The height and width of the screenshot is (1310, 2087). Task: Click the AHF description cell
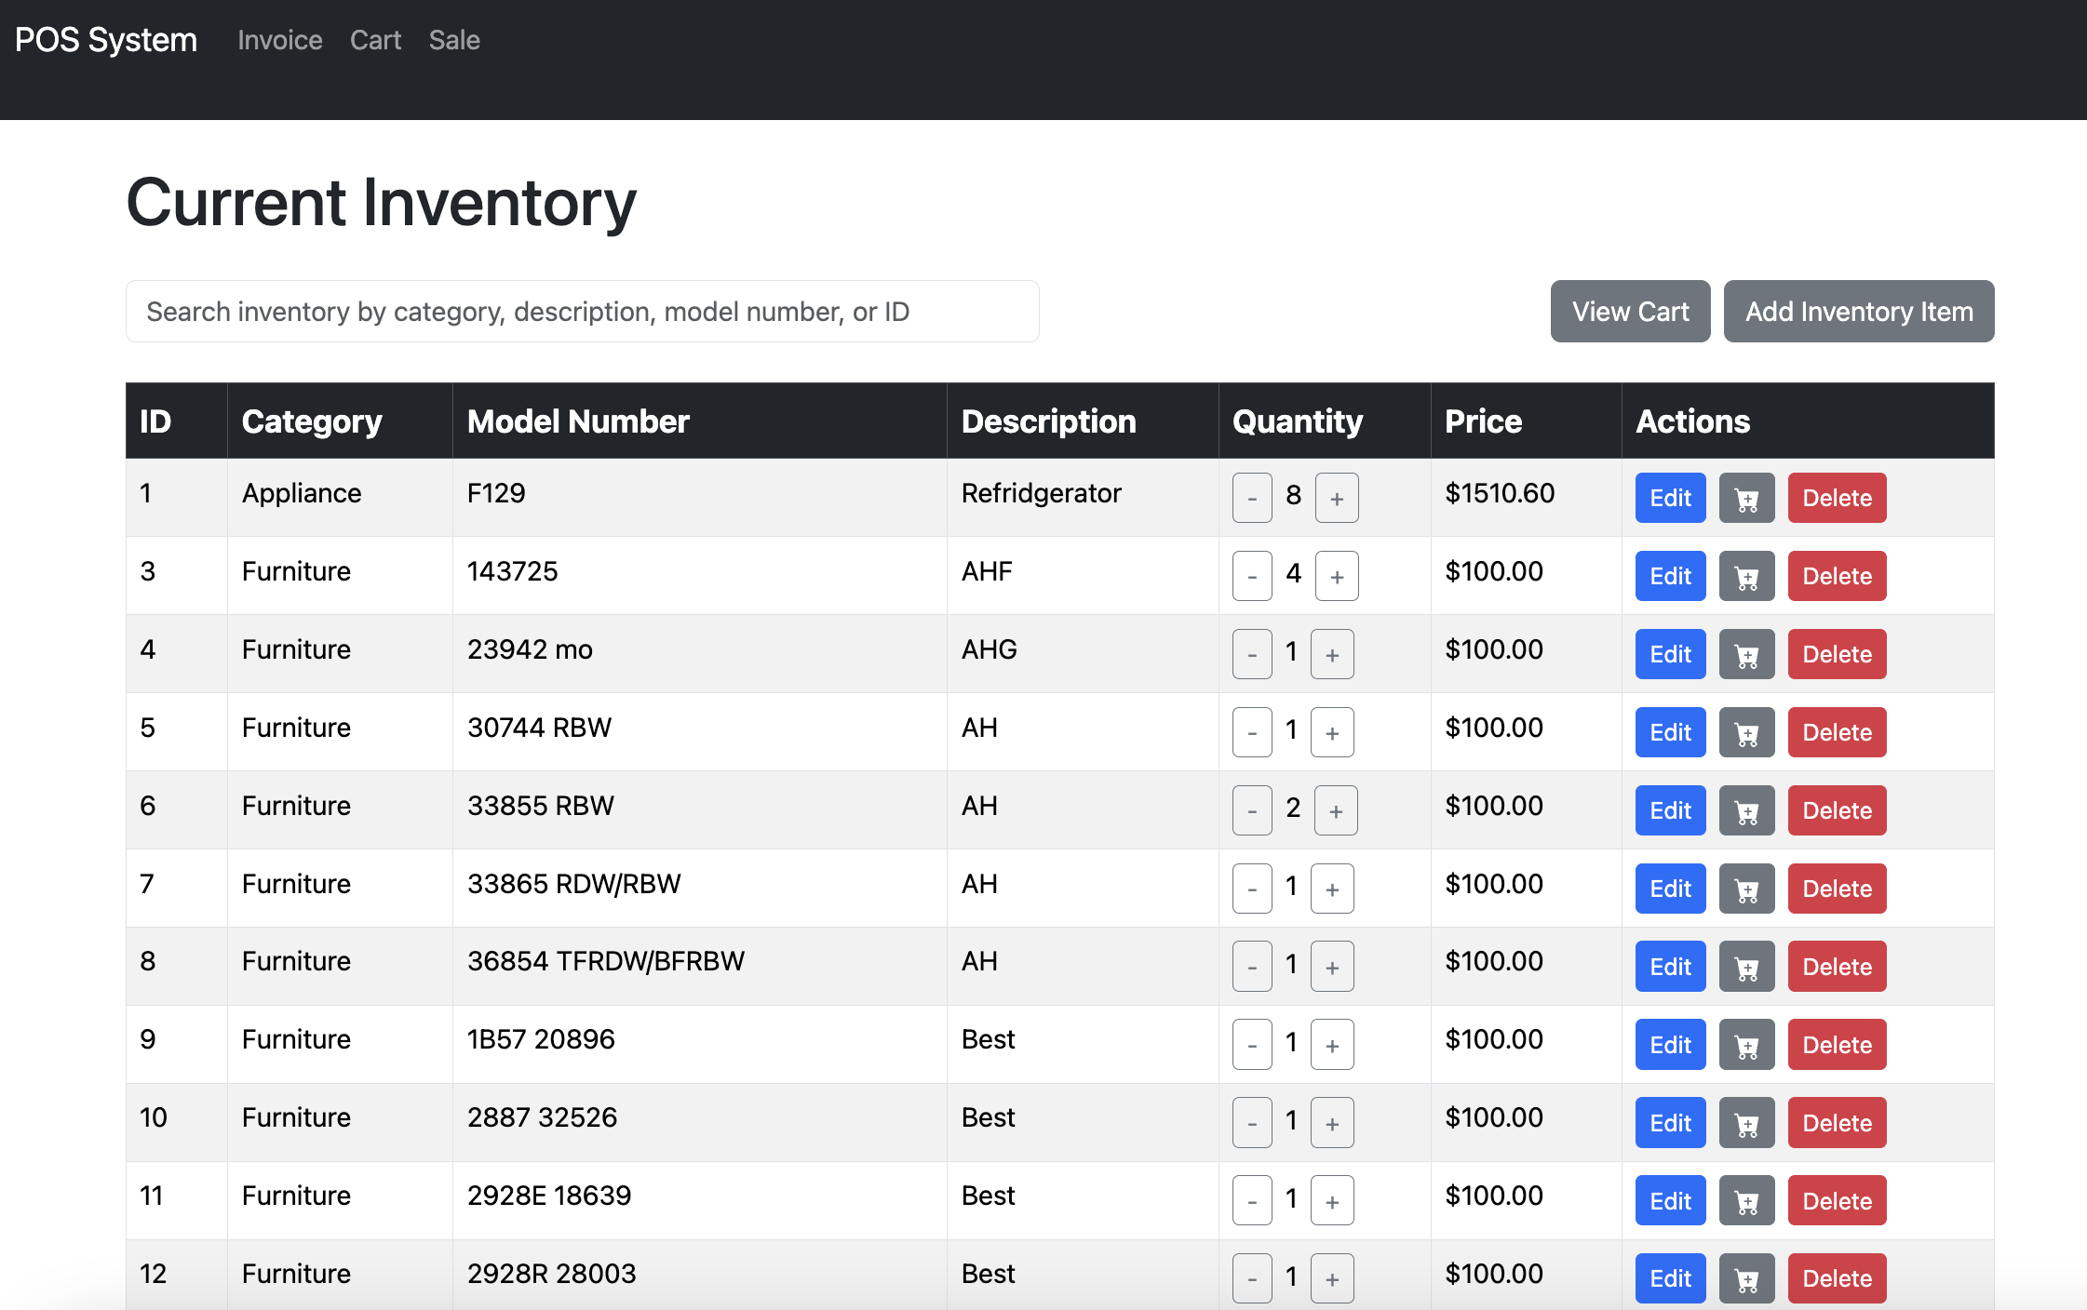(x=1083, y=575)
